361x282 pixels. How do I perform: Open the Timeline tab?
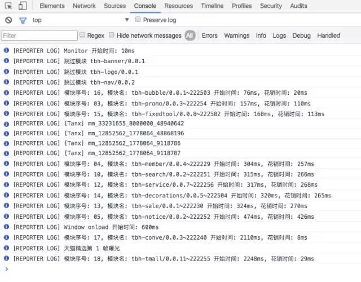(212, 6)
